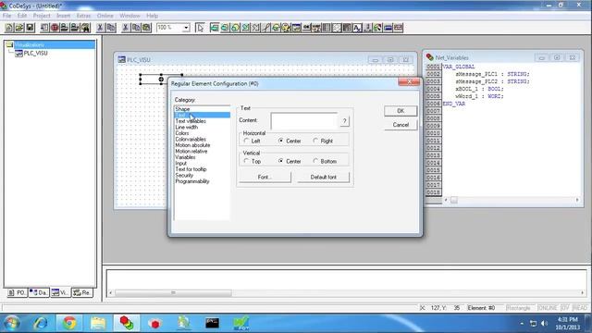Choose the Security category
The image size is (592, 333).
(184, 176)
